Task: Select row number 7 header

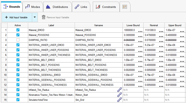Action: pos(4,60)
